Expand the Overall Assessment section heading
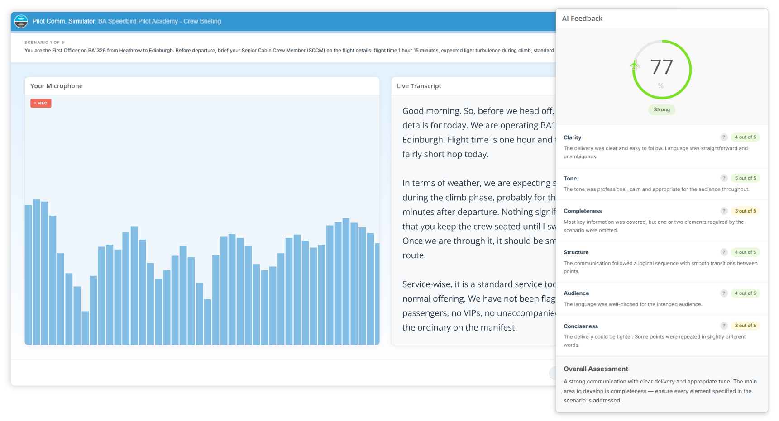779x421 pixels. pos(596,369)
